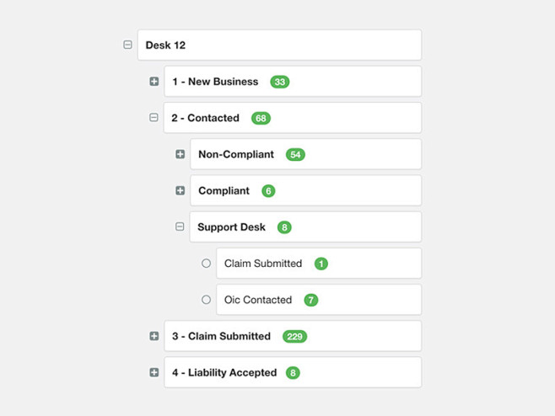Expand the Non-Compliant branch
The height and width of the screenshot is (416, 555).
(x=180, y=154)
